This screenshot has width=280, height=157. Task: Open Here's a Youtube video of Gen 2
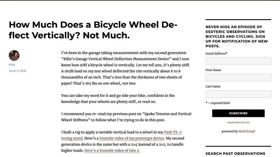112,150
